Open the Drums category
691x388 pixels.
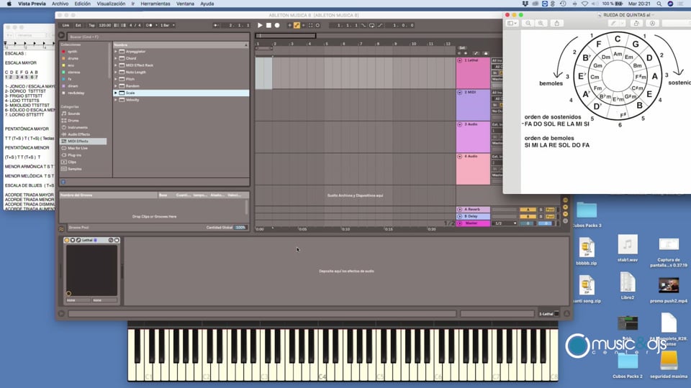[x=73, y=121]
